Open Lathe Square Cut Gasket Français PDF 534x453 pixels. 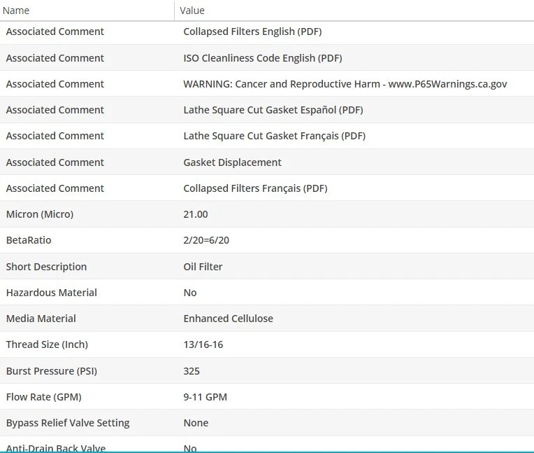point(274,136)
